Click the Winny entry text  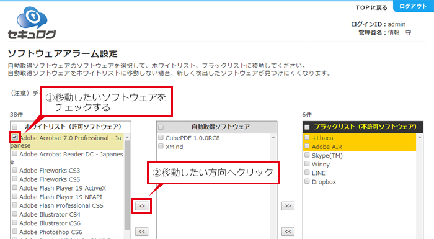coord(321,164)
